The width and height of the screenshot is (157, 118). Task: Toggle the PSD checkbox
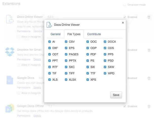point(105,61)
